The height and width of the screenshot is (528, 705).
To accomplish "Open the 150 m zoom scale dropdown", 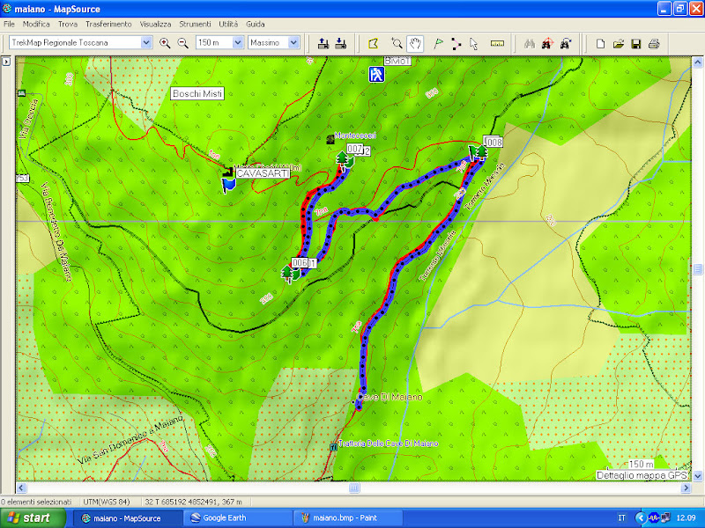I will pyautogui.click(x=238, y=42).
